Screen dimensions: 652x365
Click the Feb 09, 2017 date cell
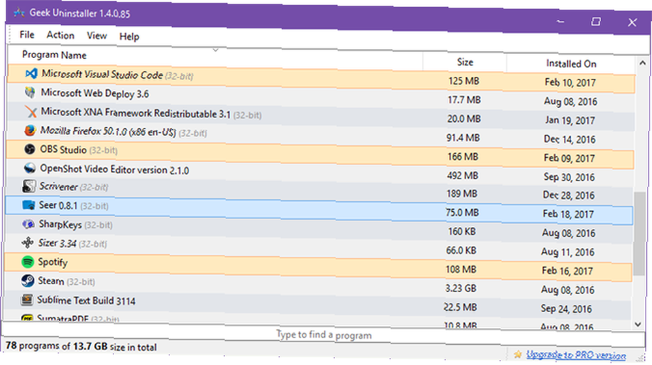569,158
